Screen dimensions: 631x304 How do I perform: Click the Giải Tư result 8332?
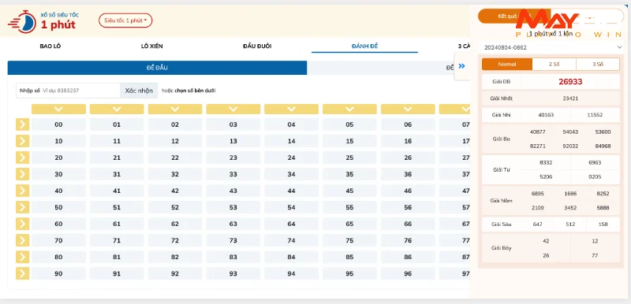pyautogui.click(x=546, y=162)
